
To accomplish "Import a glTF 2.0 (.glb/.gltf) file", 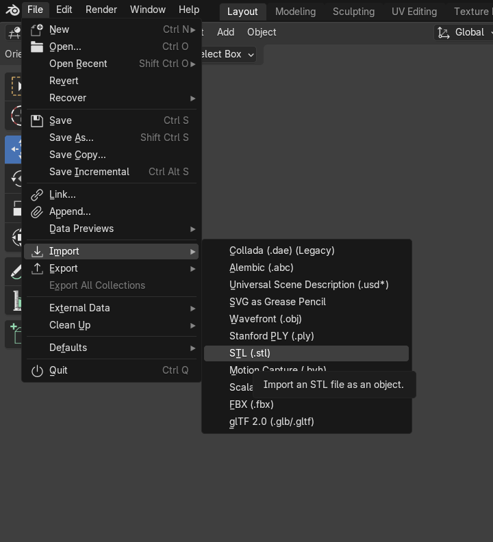I will [x=306, y=422].
